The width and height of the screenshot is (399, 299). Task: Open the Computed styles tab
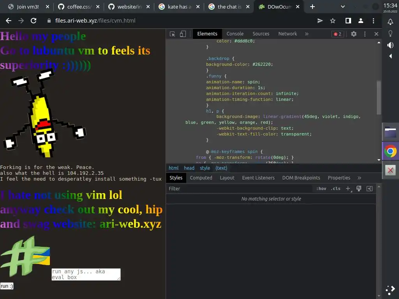tap(201, 178)
